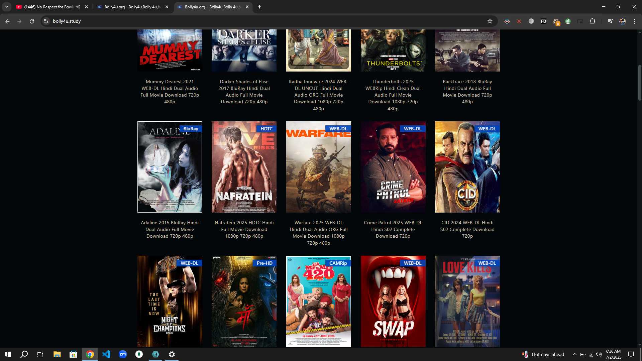
Task: Click the Swap movie poster
Action: coord(393,301)
